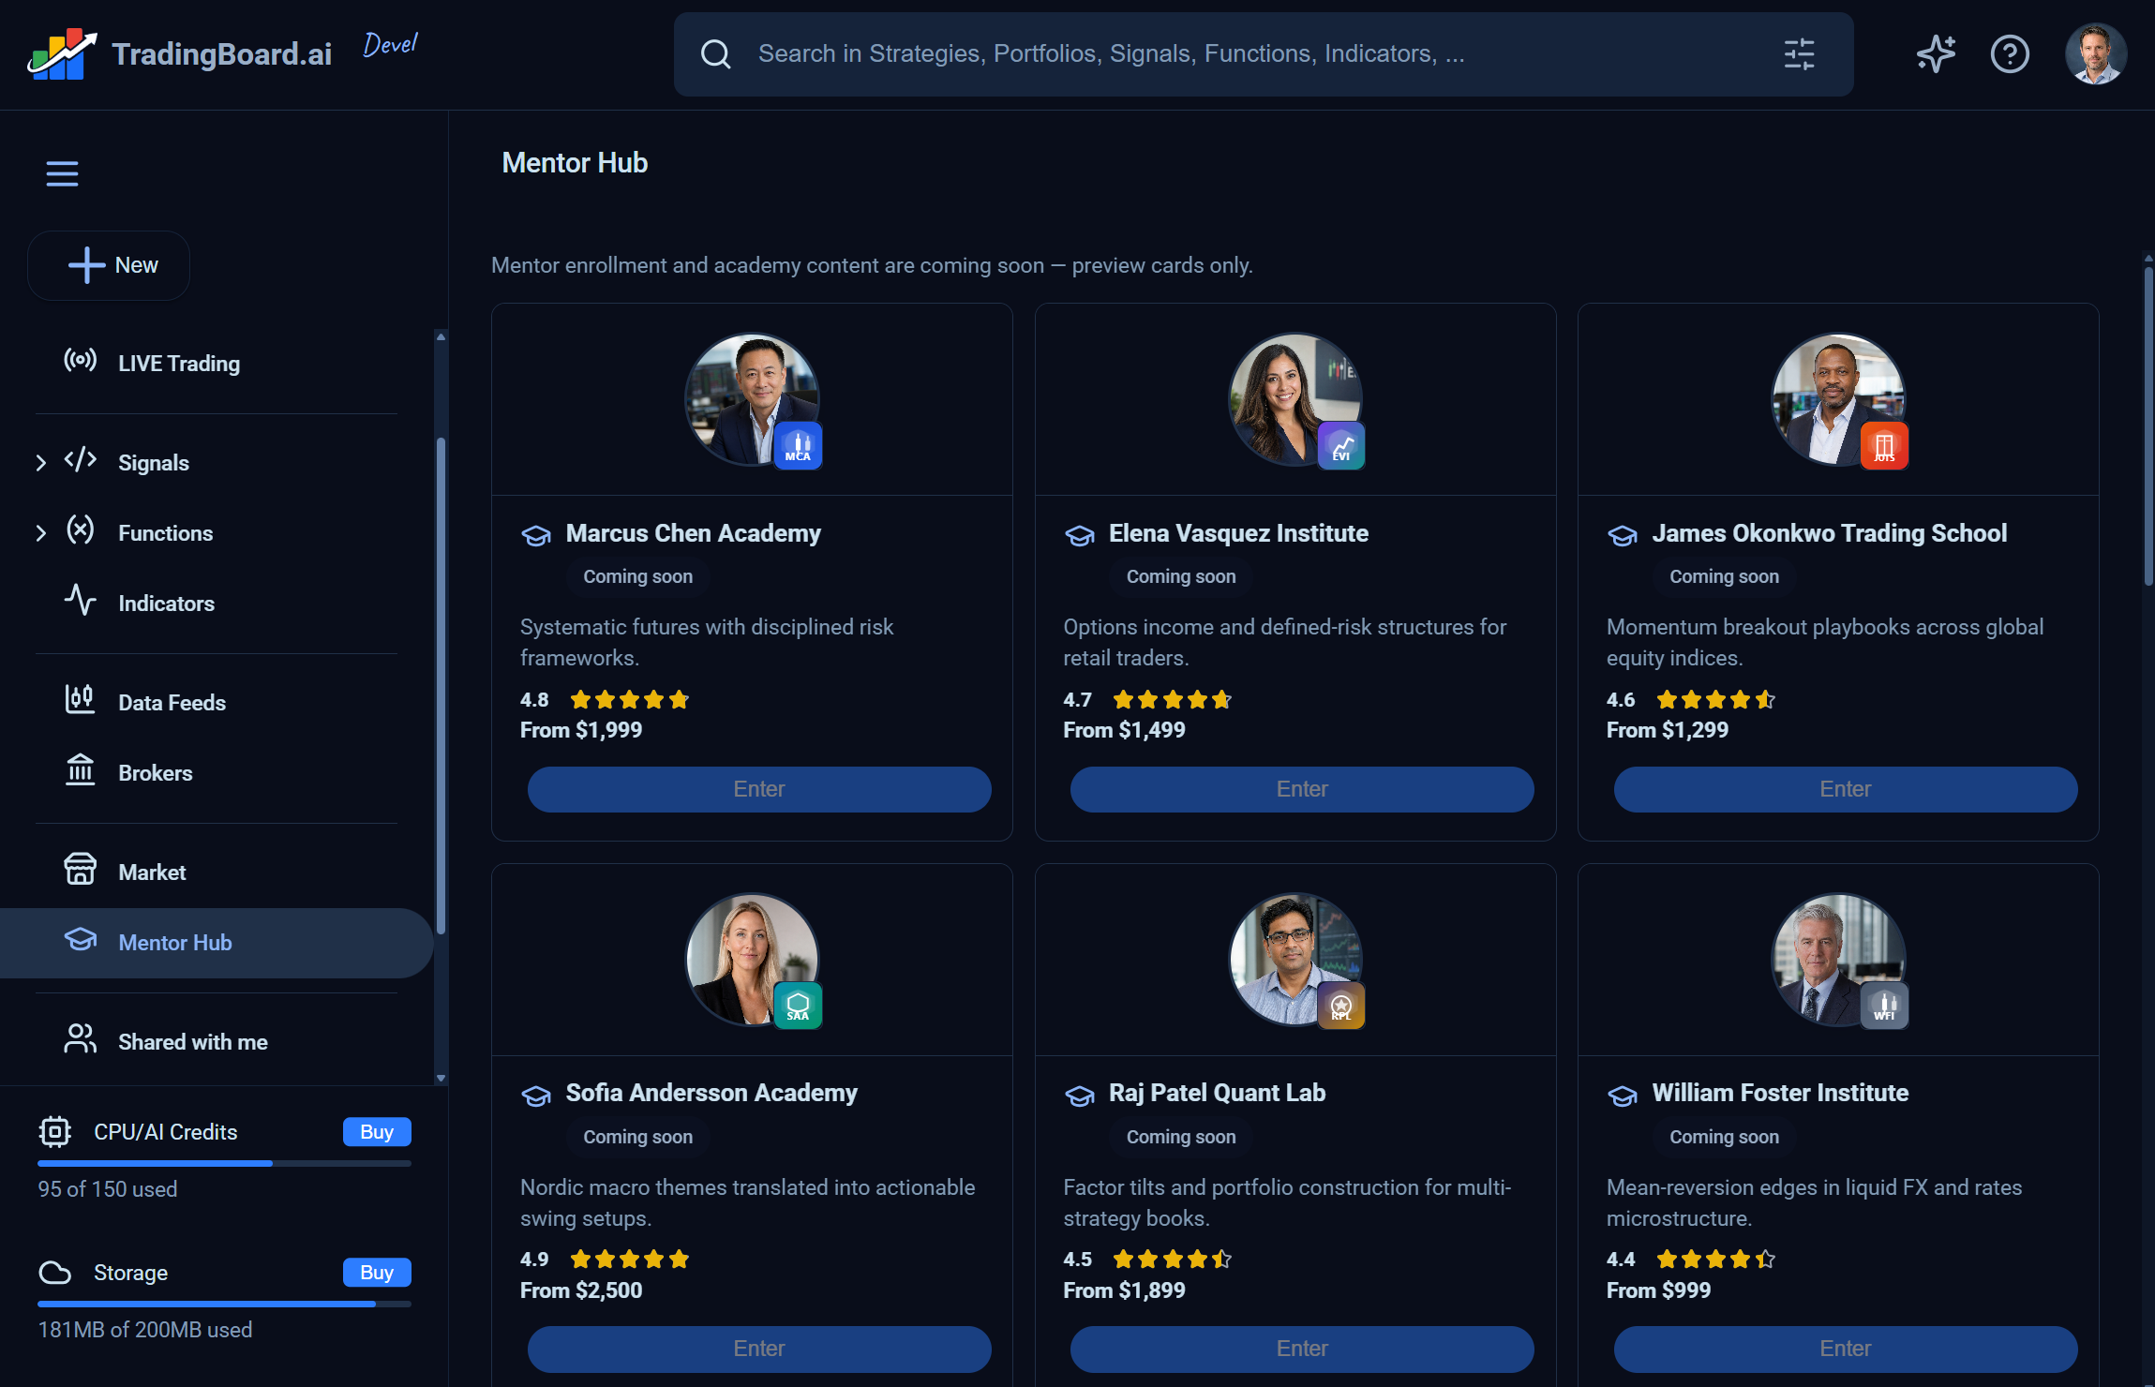This screenshot has width=2155, height=1387.
Task: Toggle the hamburger sidebar menu
Action: tap(62, 173)
